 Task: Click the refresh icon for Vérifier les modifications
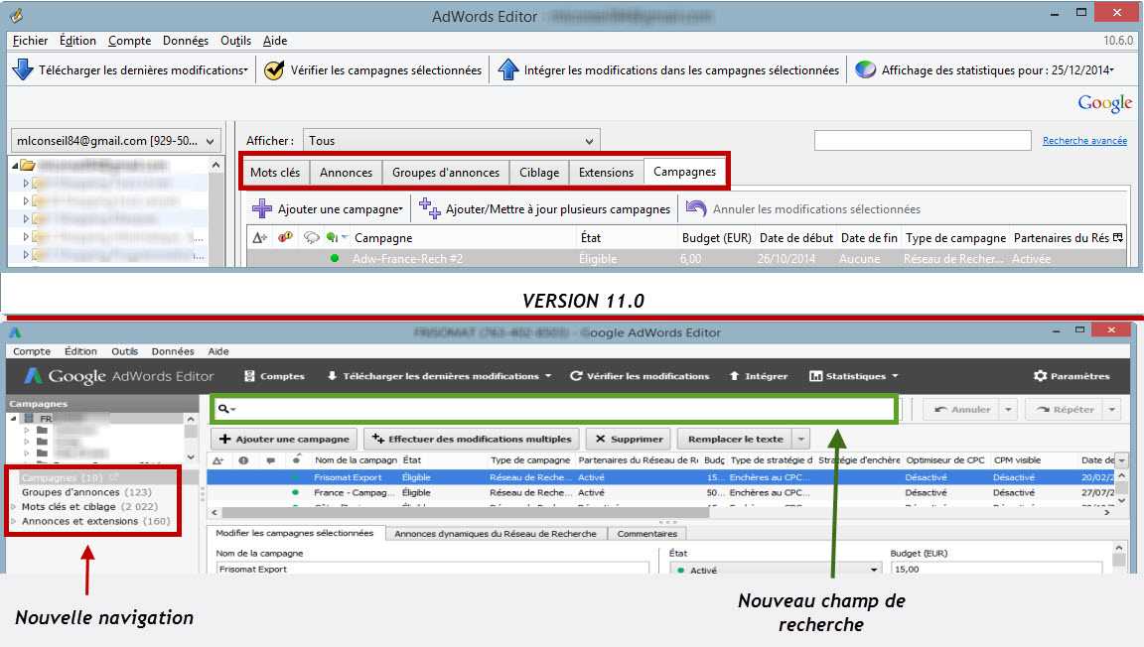click(x=576, y=376)
